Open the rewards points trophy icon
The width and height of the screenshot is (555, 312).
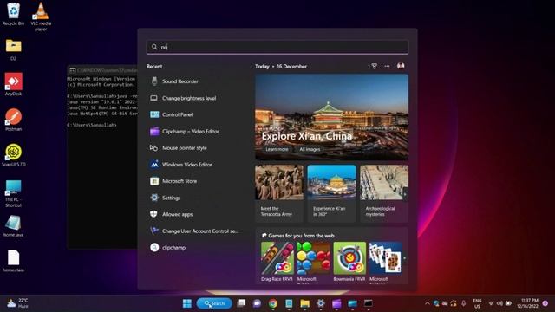pyautogui.click(x=372, y=66)
